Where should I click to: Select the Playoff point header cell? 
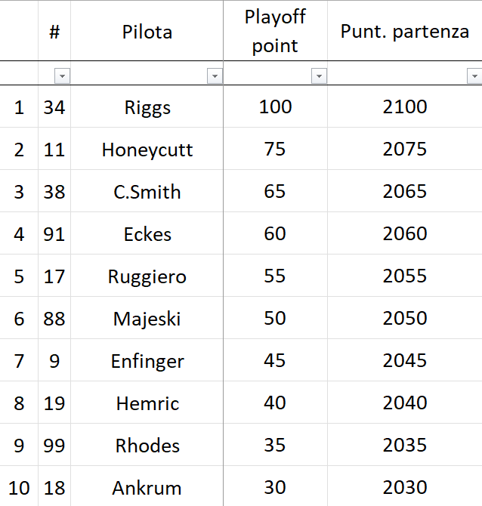276,31
